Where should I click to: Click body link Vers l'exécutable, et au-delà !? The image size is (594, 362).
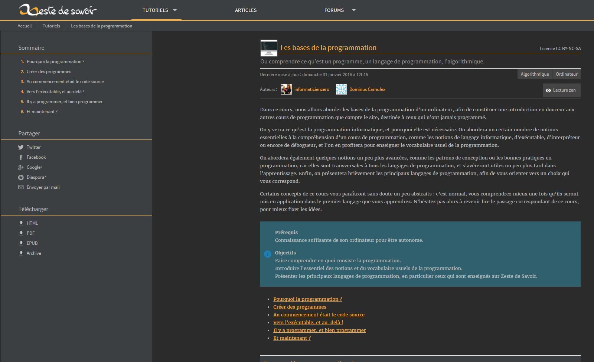pyautogui.click(x=308, y=322)
